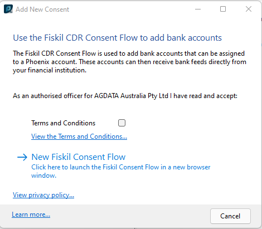
Task: Click the 'your financial institution' text line
Action: pos(50,70)
